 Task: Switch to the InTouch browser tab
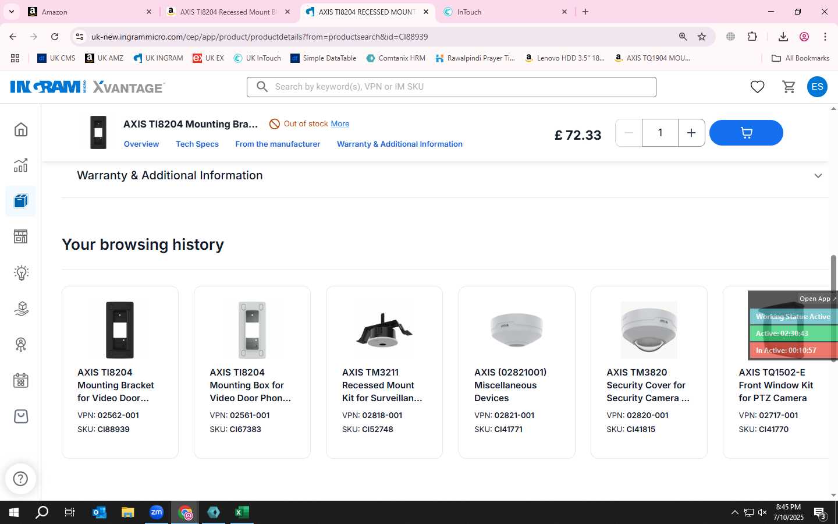tap(505, 12)
